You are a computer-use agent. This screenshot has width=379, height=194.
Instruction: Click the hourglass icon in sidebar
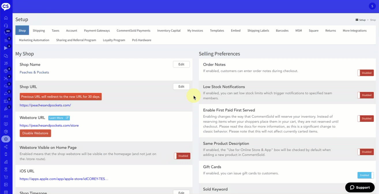coord(6,169)
